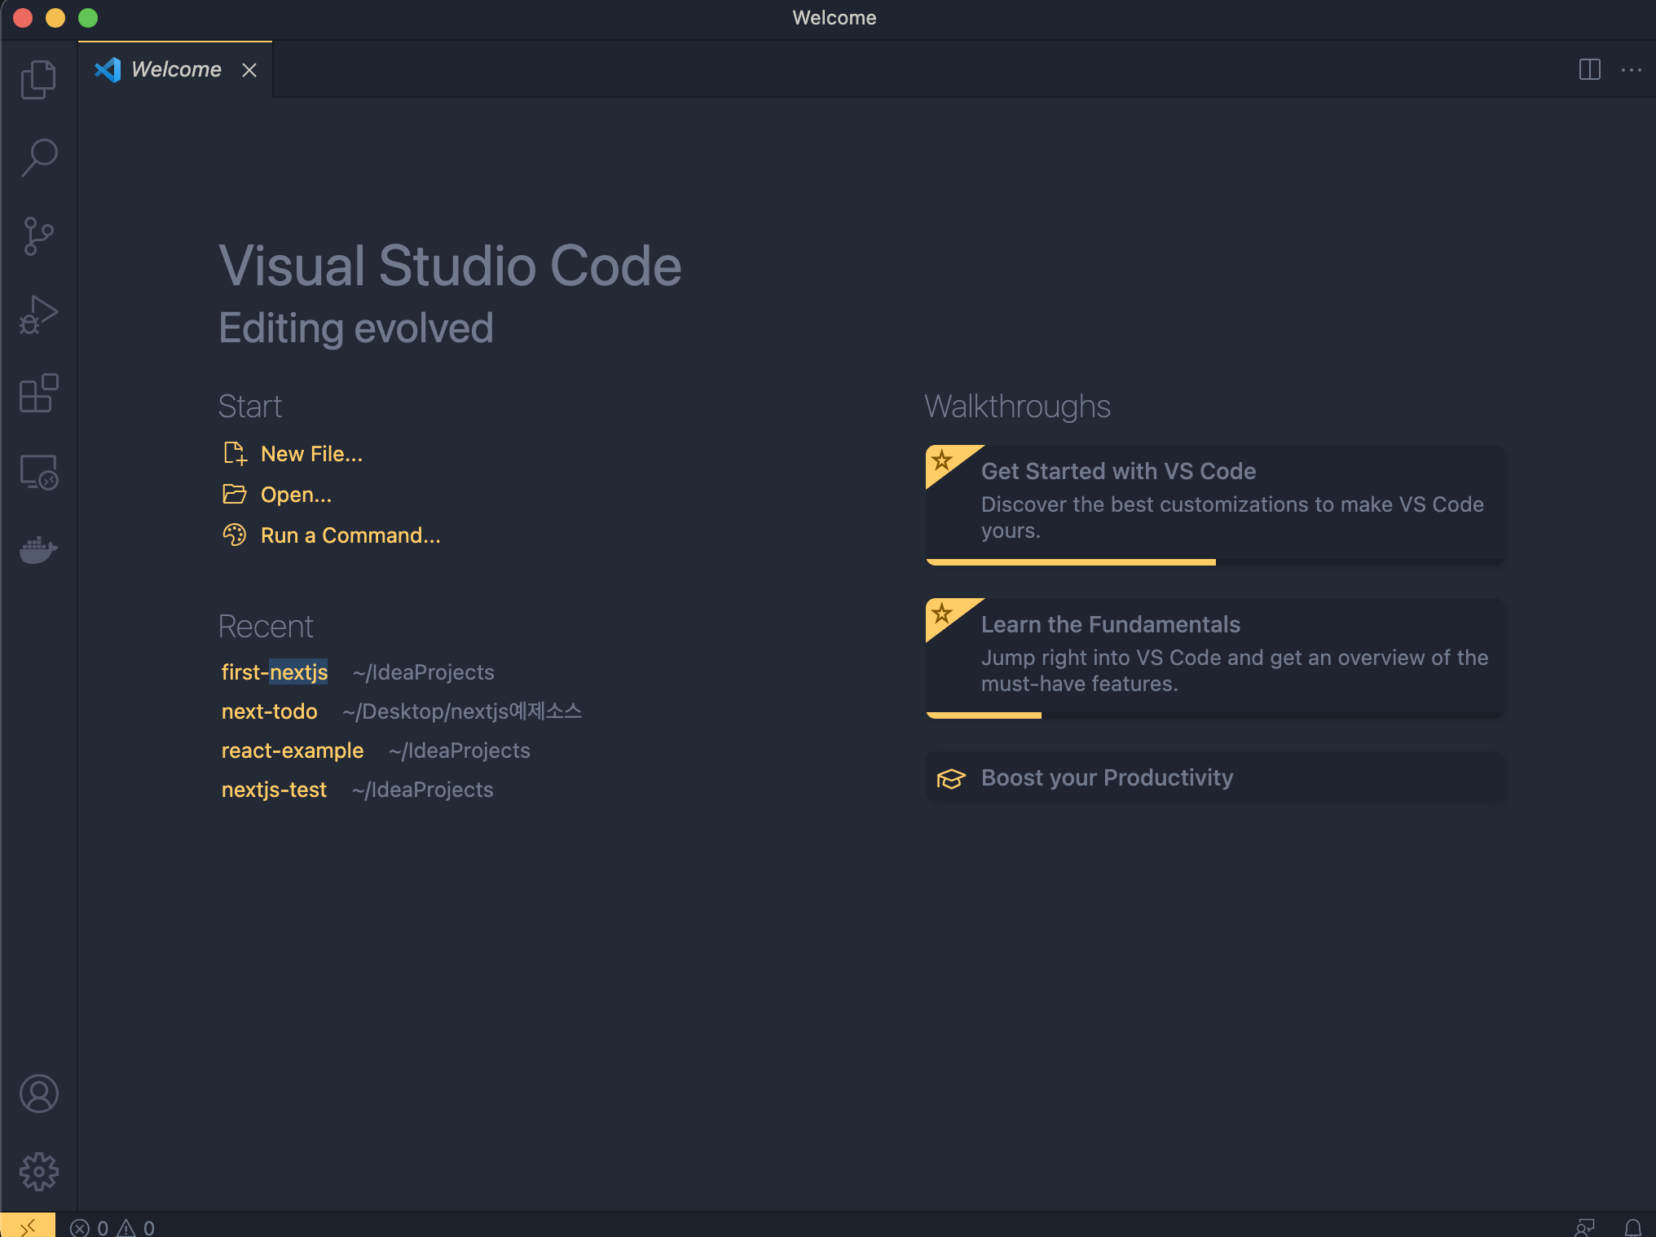
Task: Click the New File... link
Action: click(x=310, y=454)
